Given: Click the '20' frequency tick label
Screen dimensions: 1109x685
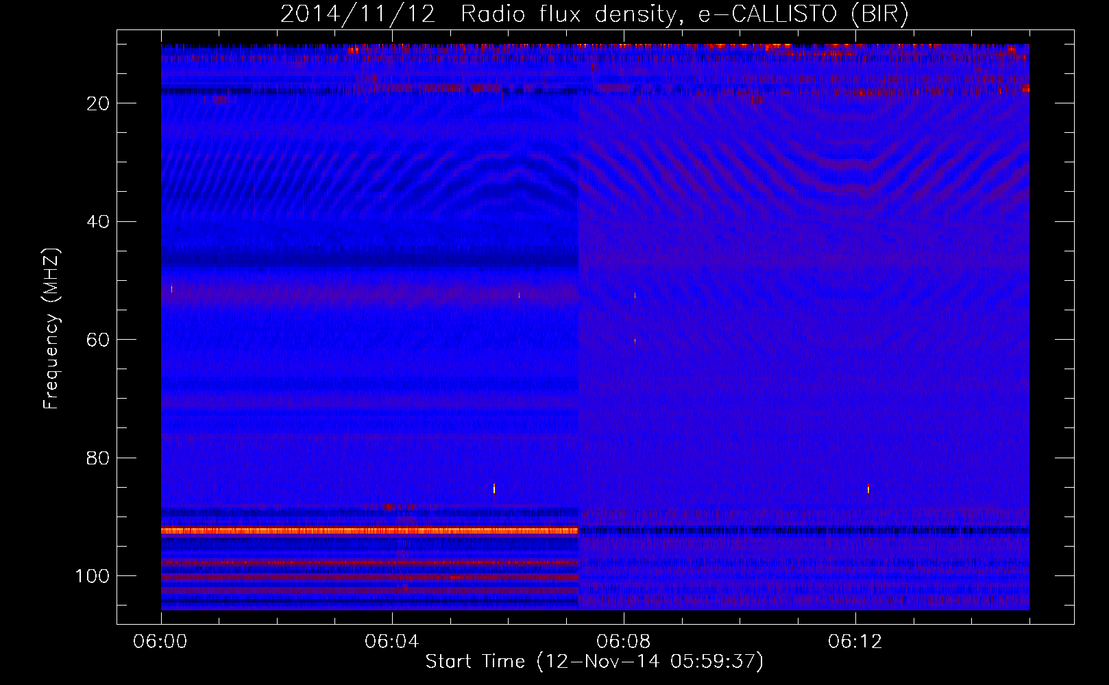Looking at the screenshot, I should (x=98, y=103).
